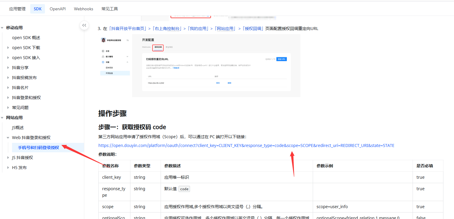Enlarge the 开发配置 screenshot image
454x219 pixels.
coord(199,66)
